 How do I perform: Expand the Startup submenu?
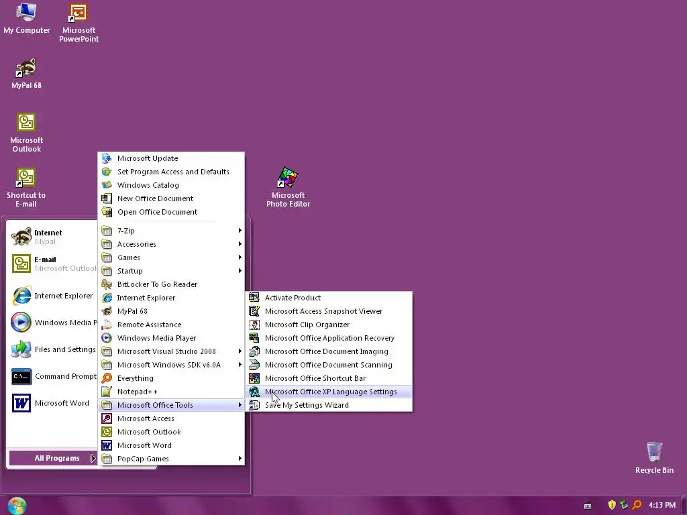[x=171, y=271]
